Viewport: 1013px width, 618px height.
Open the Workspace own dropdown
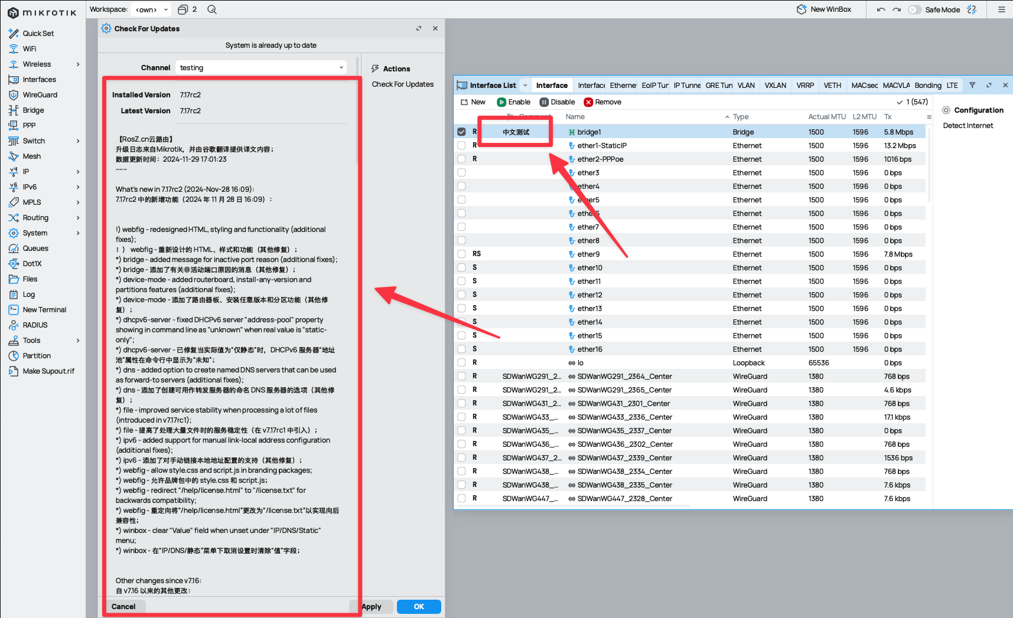tap(151, 9)
